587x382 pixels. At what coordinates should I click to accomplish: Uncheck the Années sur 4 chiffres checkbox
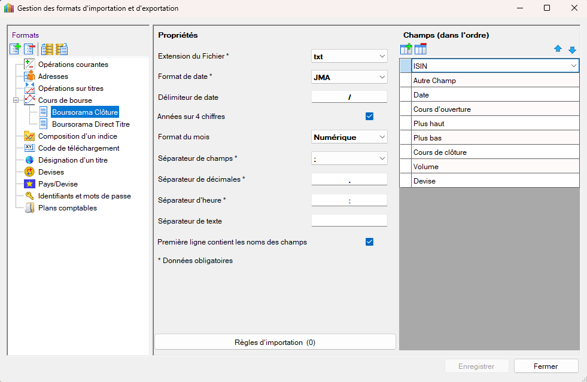[x=369, y=117]
